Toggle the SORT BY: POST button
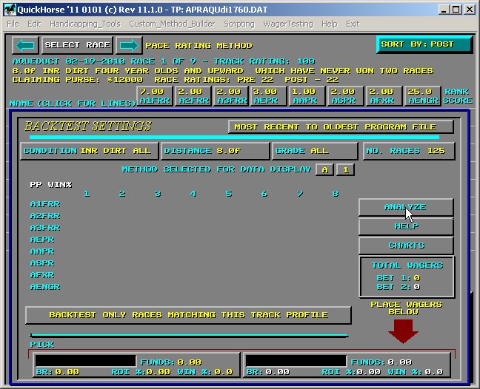480x389 pixels. point(424,44)
